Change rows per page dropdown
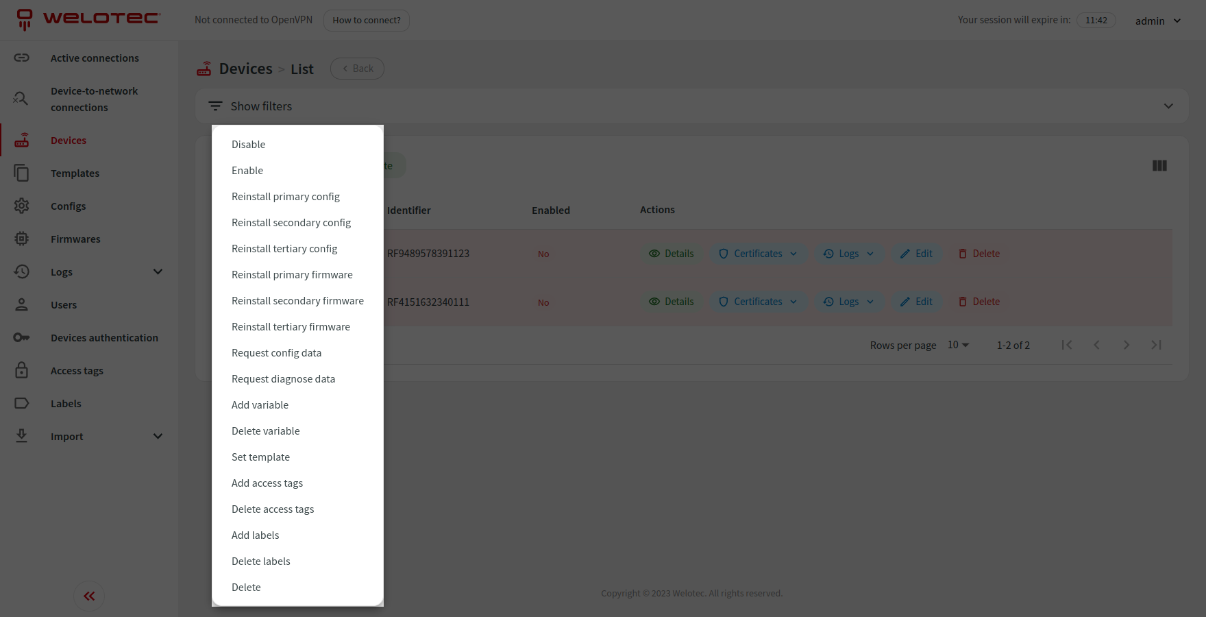This screenshot has height=617, width=1206. [958, 345]
